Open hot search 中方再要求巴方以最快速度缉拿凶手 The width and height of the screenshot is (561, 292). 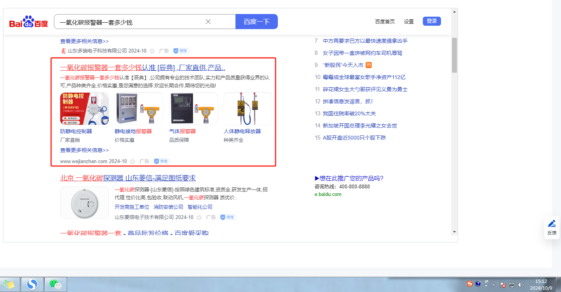pyautogui.click(x=365, y=41)
